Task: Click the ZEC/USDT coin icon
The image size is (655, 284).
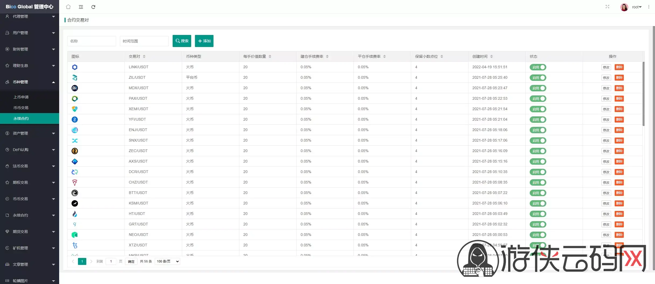Action: point(75,151)
